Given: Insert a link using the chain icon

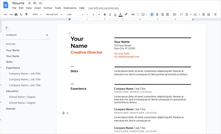Looking at the screenshot, I should (133, 14).
